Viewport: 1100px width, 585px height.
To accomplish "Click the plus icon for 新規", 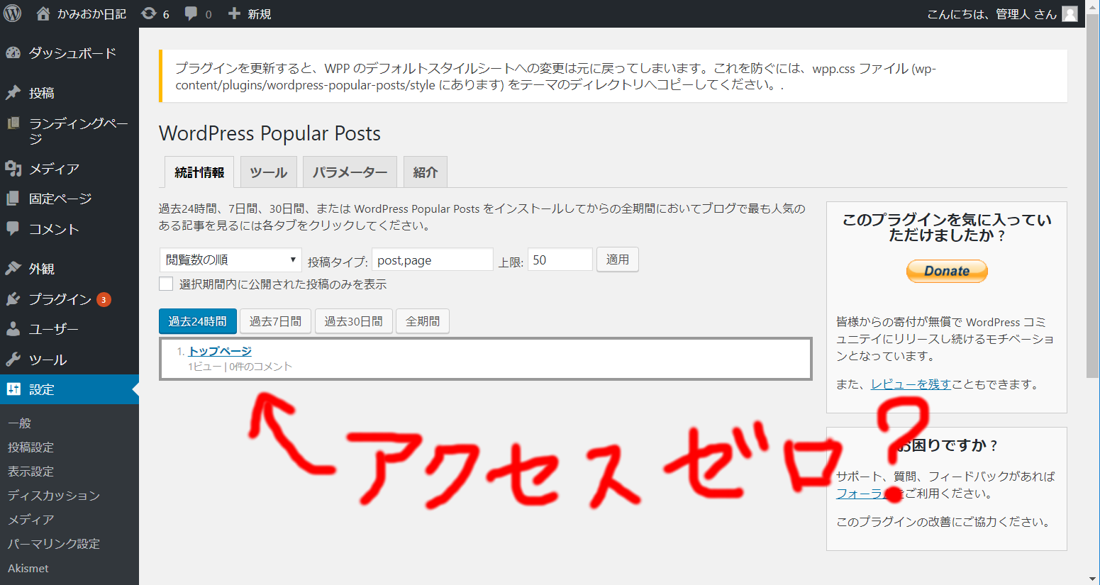I will click(x=234, y=13).
